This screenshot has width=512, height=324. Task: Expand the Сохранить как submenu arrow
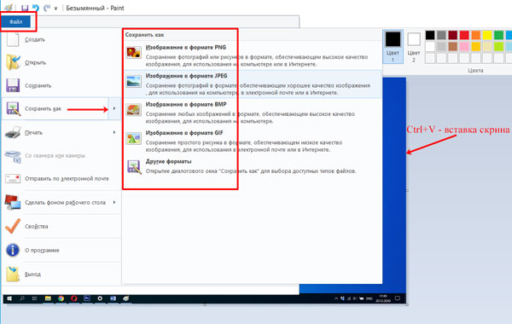click(x=114, y=108)
